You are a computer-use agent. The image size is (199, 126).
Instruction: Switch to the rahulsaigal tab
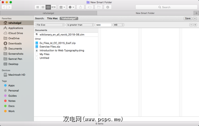(x=48, y=13)
